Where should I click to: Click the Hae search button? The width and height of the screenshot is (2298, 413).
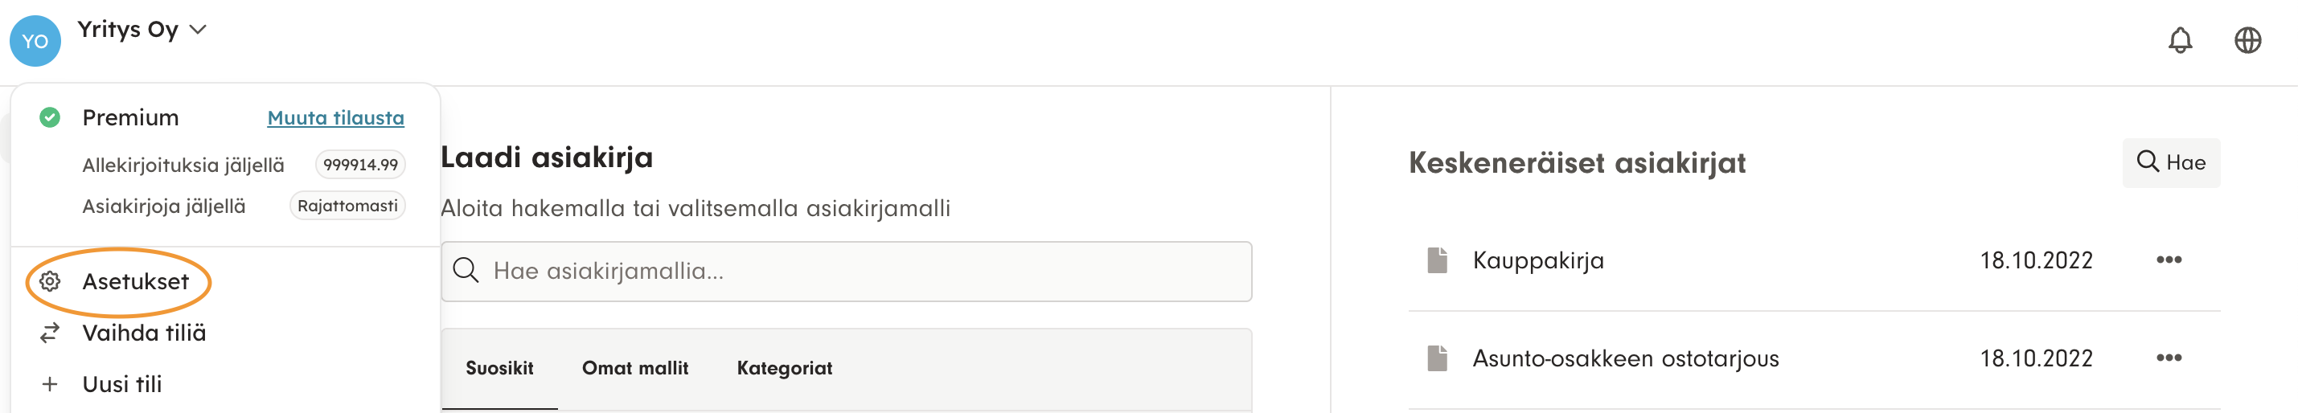pos(2169,162)
